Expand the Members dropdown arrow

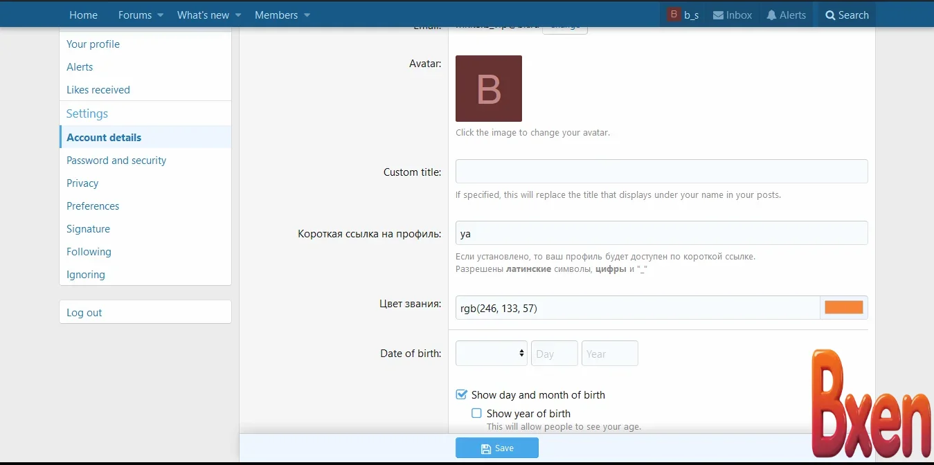click(307, 15)
